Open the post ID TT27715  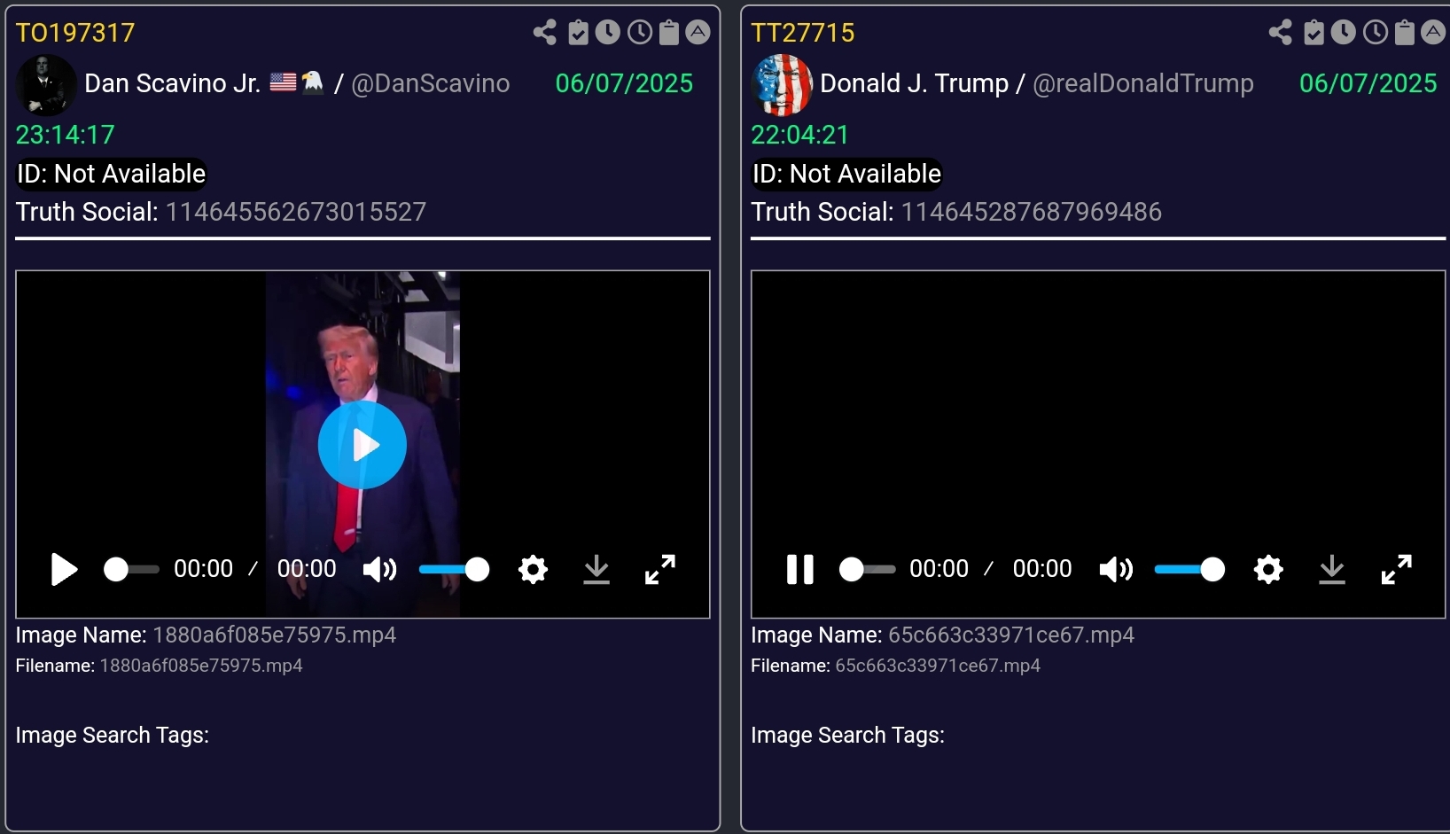[803, 33]
